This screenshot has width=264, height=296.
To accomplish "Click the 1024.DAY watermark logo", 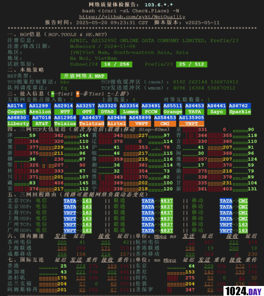I will pos(244,291).
